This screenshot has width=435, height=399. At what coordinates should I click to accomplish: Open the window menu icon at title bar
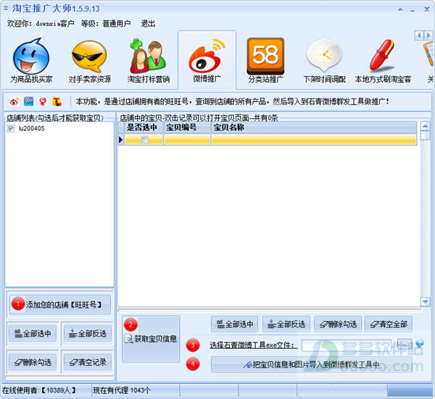tap(6, 8)
